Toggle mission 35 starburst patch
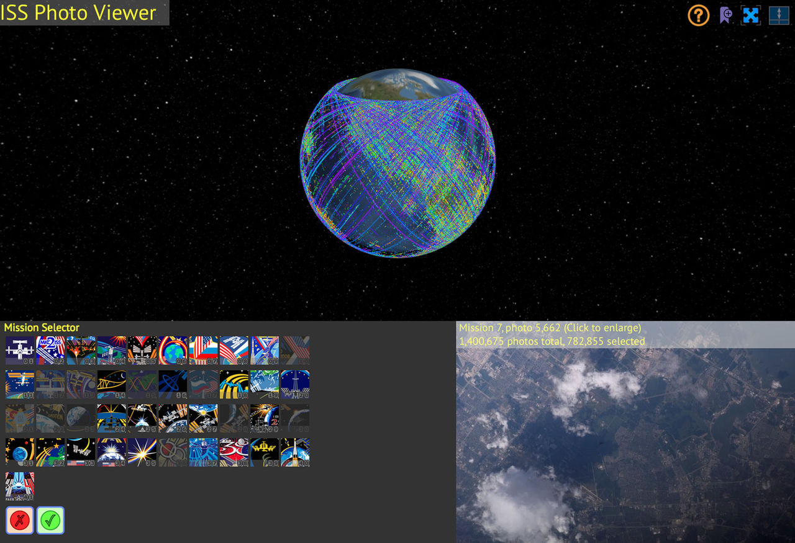 pos(142,452)
